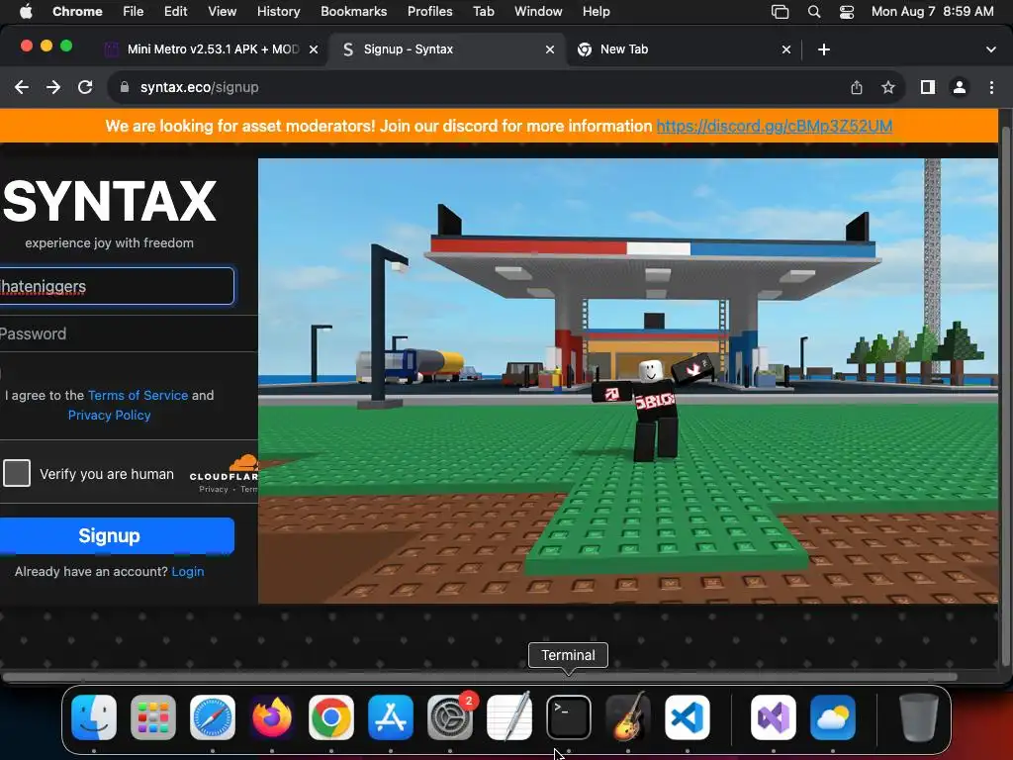Screen dimensions: 1013x760
Task: Open the Edit menu
Action: (x=175, y=12)
